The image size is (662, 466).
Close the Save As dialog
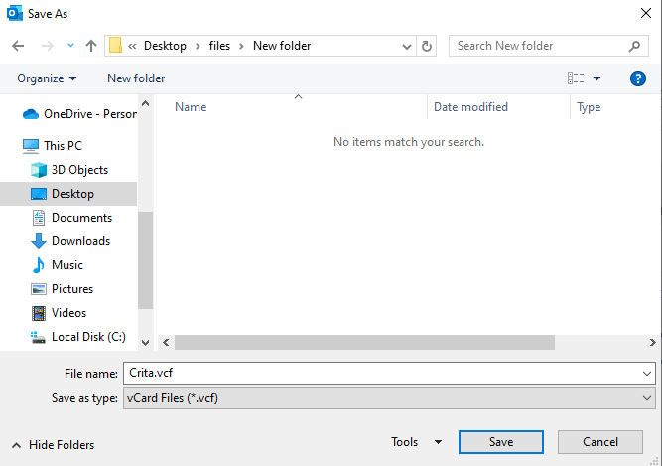click(x=646, y=13)
